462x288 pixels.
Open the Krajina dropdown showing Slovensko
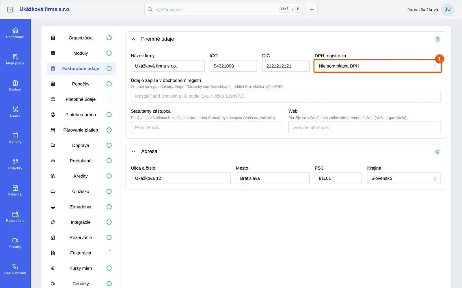click(404, 178)
